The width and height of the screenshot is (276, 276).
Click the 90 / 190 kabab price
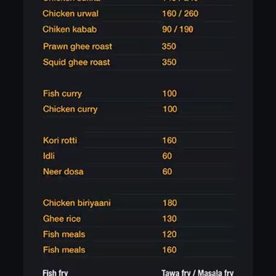[x=177, y=29]
